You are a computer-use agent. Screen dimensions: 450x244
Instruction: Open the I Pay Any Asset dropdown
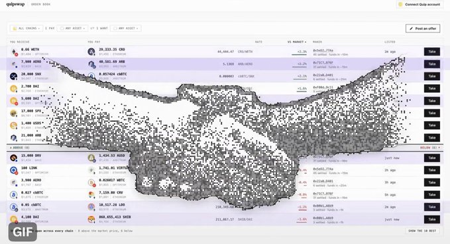[x=72, y=29]
